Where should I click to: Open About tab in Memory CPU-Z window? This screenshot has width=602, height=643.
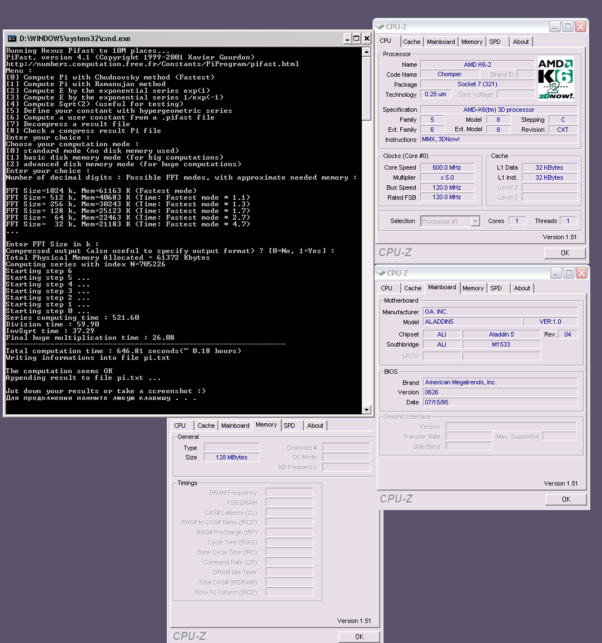tap(315, 426)
